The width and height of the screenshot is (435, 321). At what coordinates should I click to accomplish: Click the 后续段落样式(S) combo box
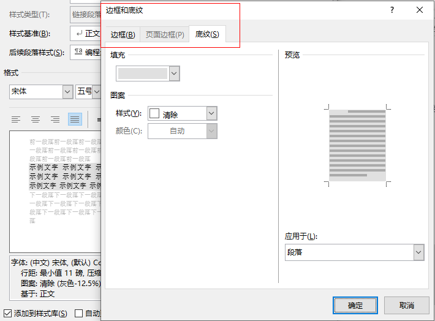pos(85,52)
